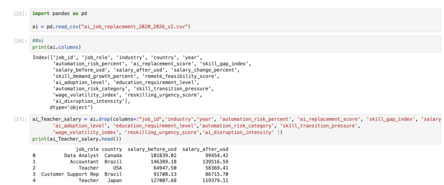The width and height of the screenshot is (444, 185).
Task: Click the salary_before_usd column header
Action: point(152,149)
